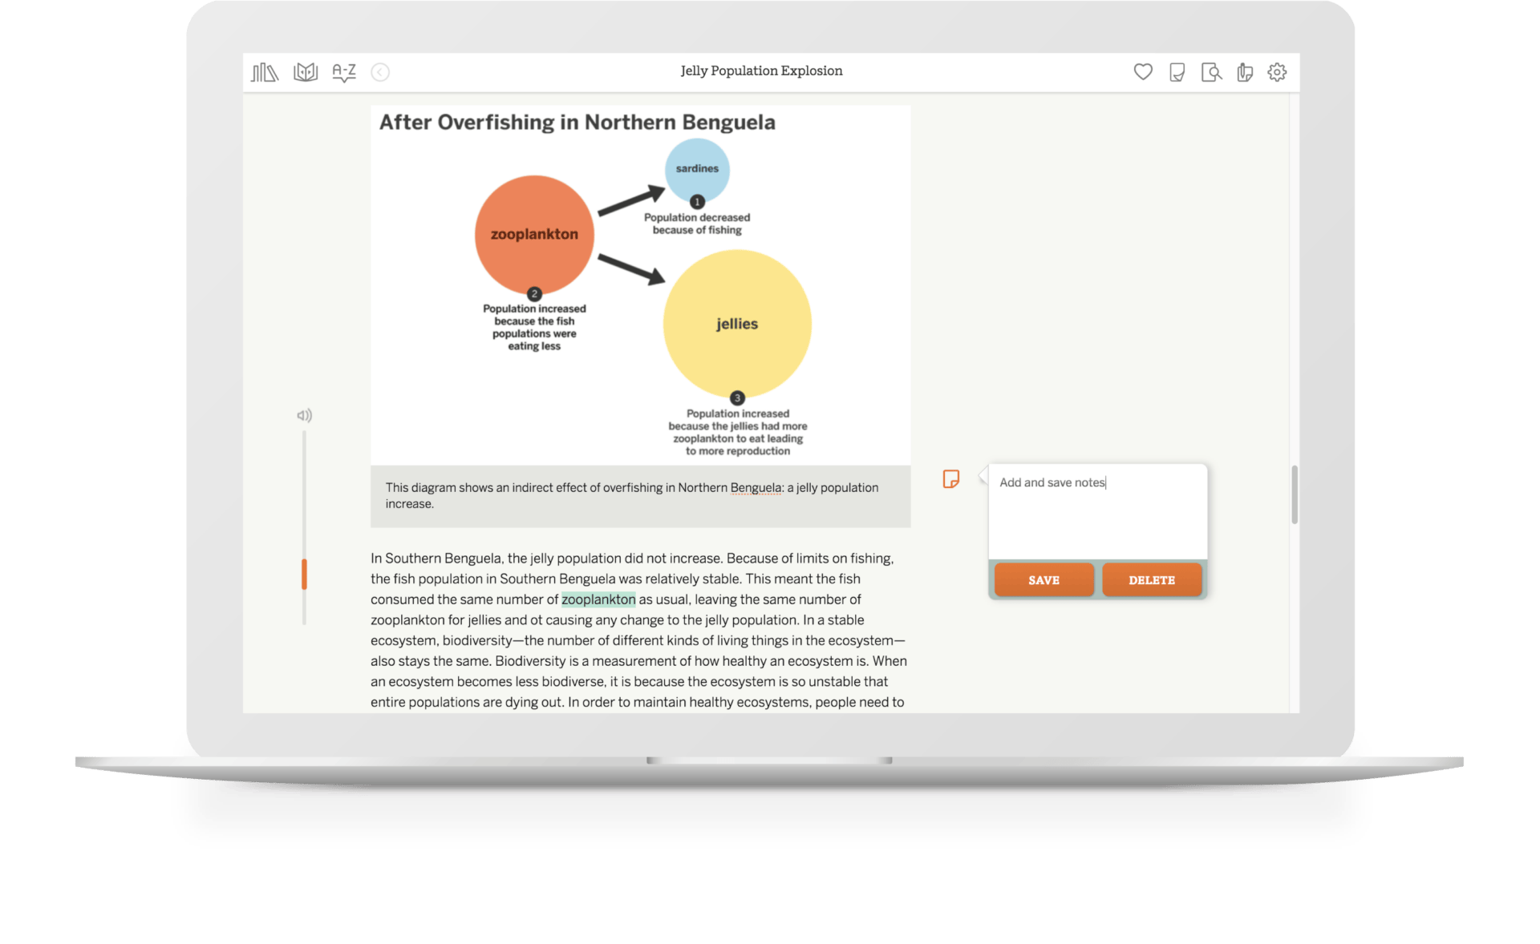Click the step 3 marker under jellies
The image size is (1540, 944).
pos(737,398)
